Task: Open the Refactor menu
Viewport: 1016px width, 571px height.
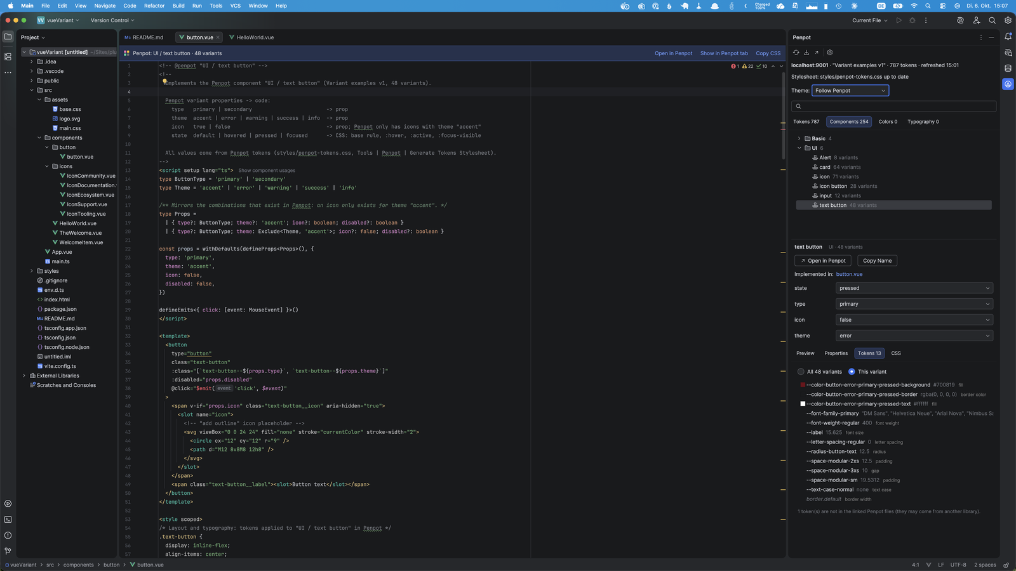Action: (154, 6)
